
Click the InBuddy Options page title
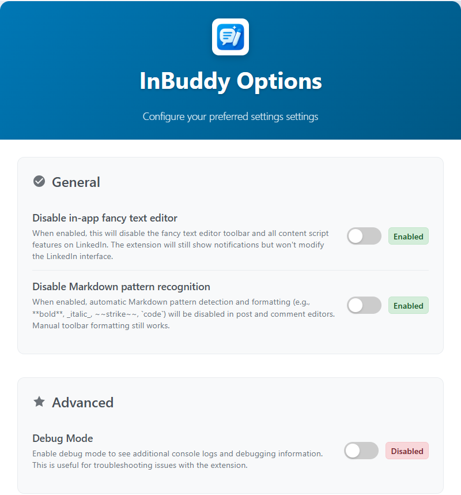pos(231,81)
